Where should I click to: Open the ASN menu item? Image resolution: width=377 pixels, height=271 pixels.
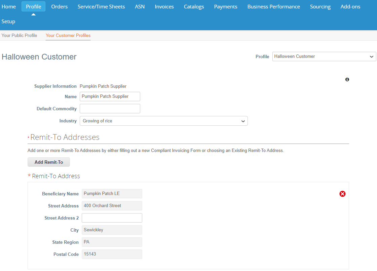pos(140,7)
